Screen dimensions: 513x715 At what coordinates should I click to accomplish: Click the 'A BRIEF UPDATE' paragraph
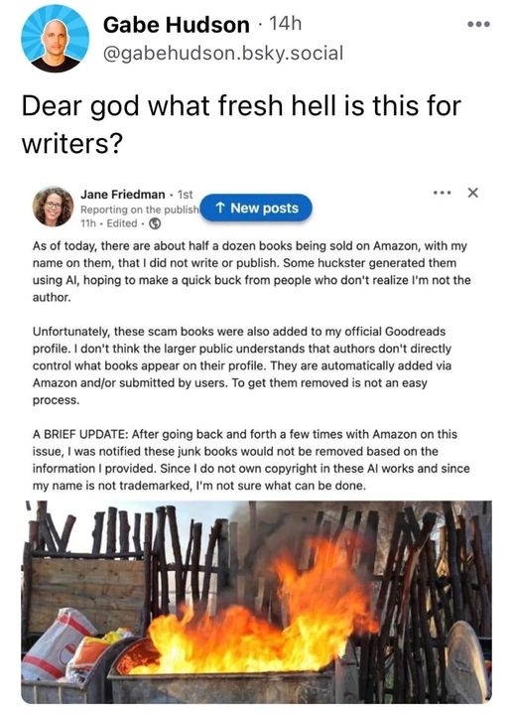[x=251, y=460]
